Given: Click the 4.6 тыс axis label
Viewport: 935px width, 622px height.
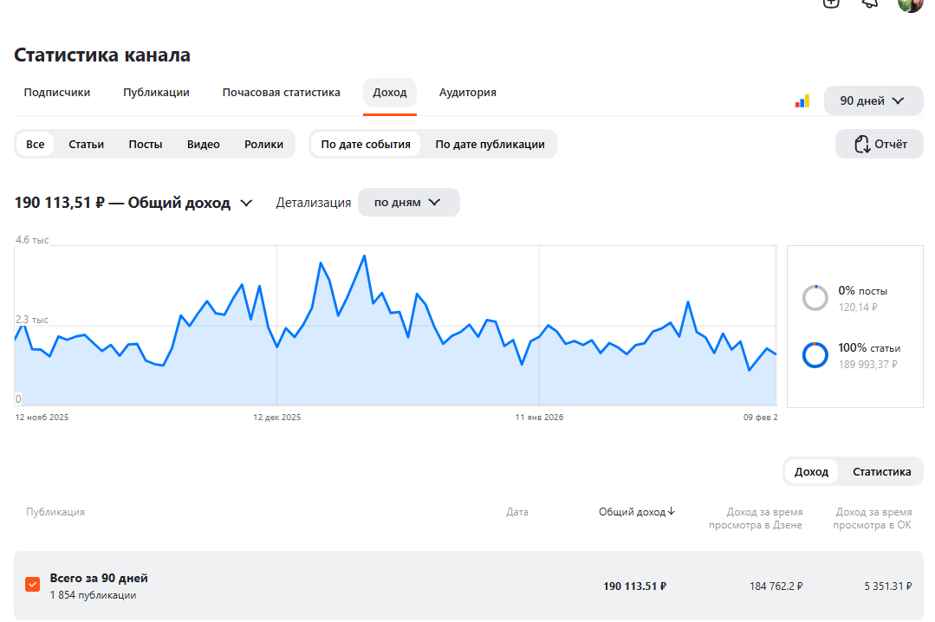Looking at the screenshot, I should 32,240.
